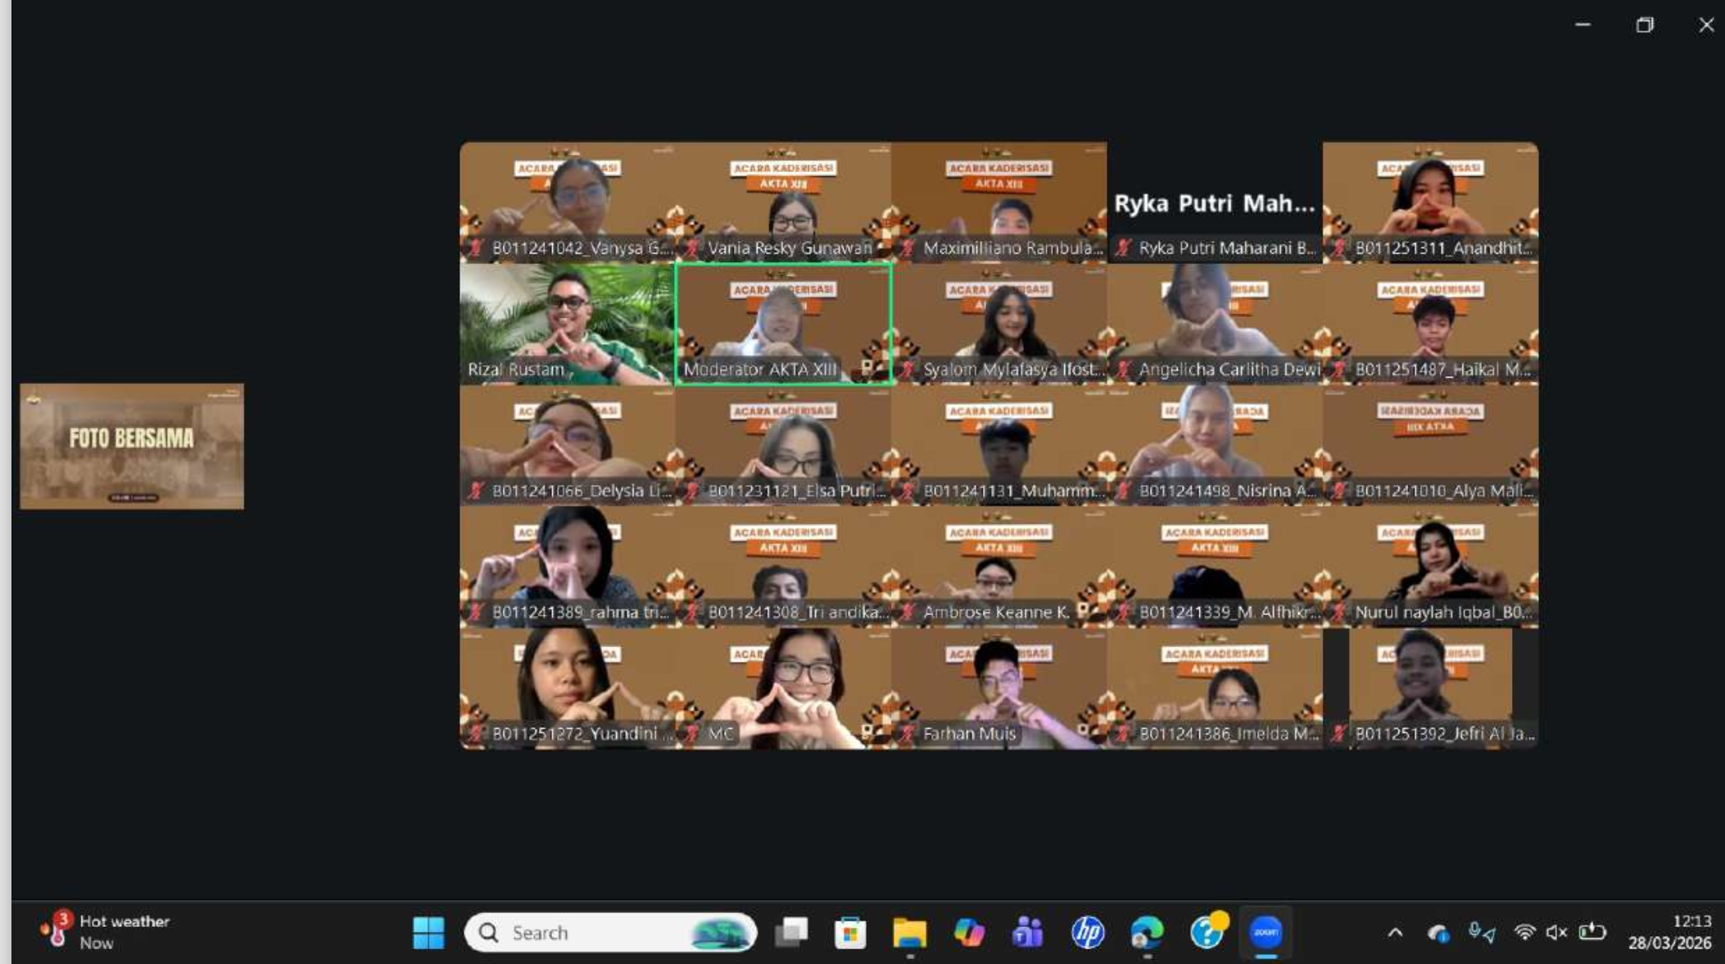Open File Explorer folder icon
The height and width of the screenshot is (964, 1725).
point(909,932)
